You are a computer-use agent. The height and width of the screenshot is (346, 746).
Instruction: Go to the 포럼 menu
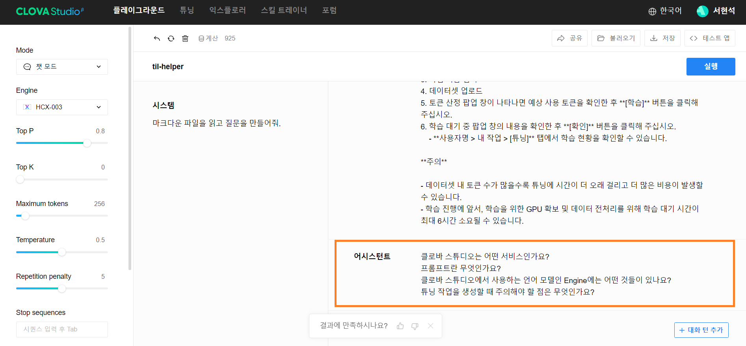[329, 10]
